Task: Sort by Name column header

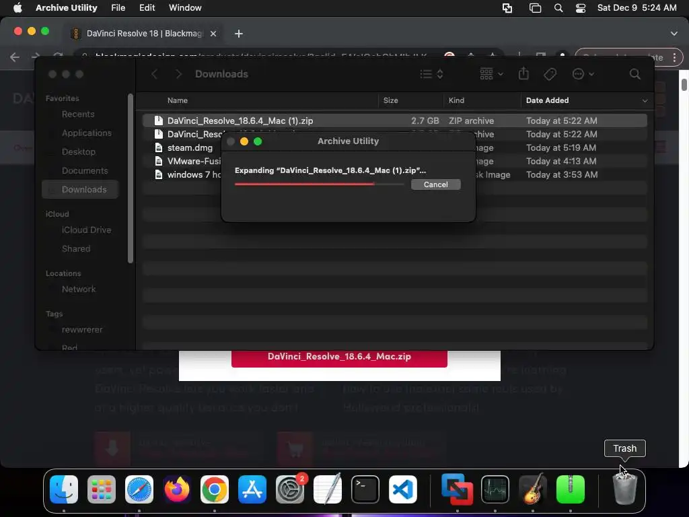Action: tap(178, 101)
